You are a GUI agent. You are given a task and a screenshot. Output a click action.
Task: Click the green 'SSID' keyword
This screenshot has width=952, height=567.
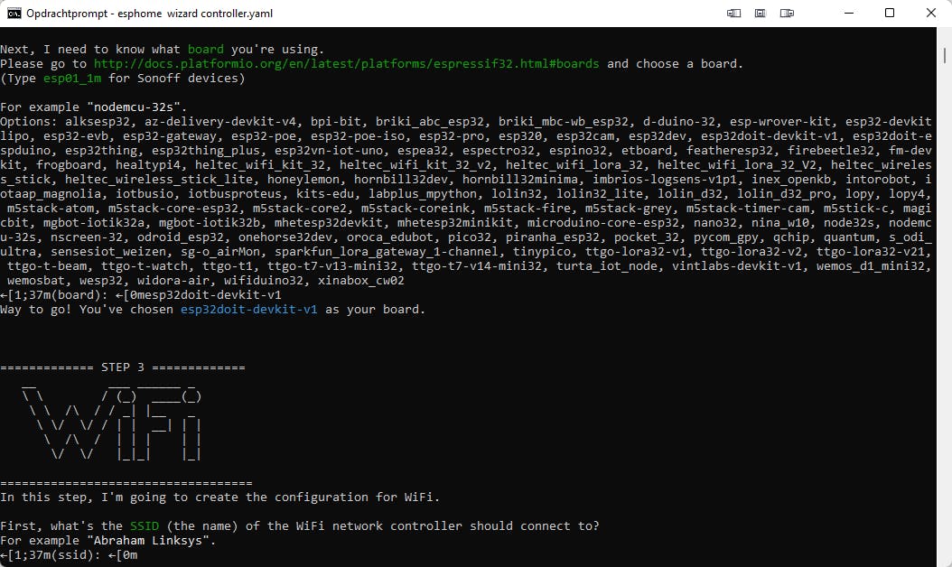145,526
